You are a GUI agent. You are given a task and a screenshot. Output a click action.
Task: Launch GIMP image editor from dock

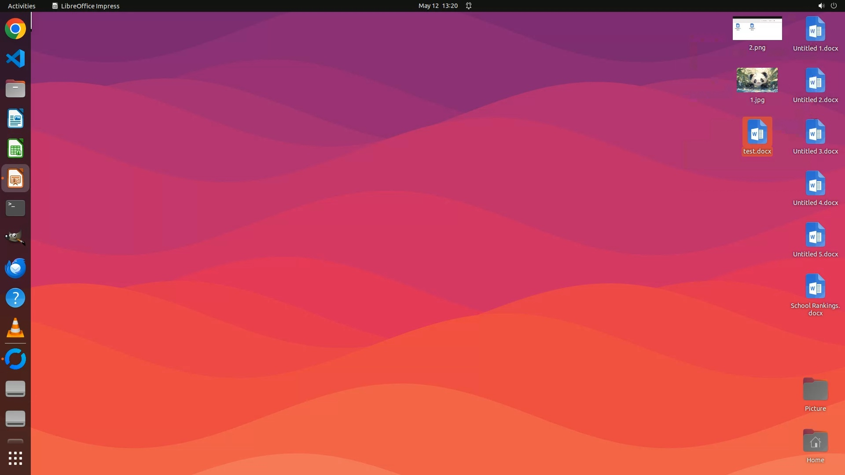(15, 238)
